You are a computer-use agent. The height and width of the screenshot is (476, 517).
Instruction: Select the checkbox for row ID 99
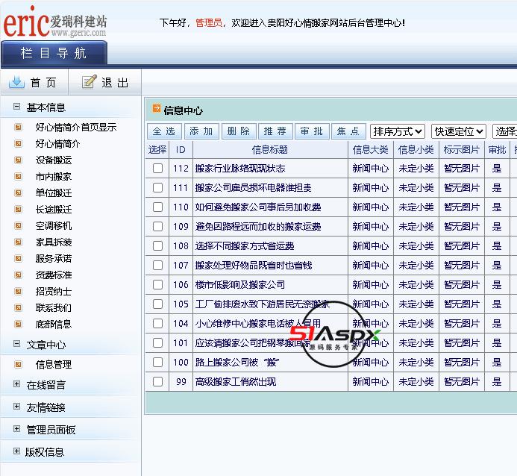click(157, 382)
